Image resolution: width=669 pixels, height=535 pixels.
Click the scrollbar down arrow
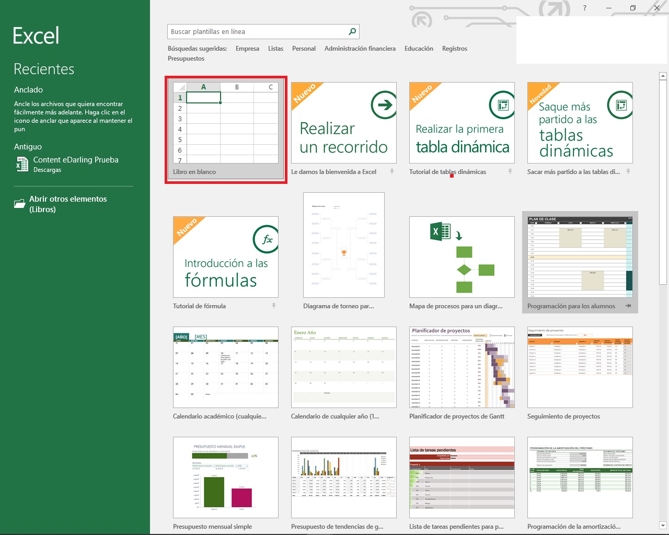663,525
